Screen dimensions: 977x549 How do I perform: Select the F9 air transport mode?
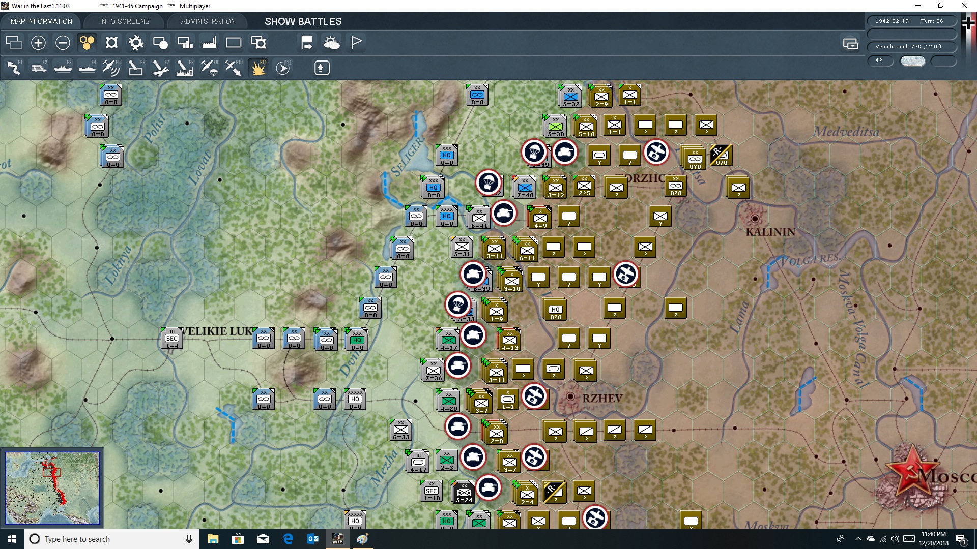click(x=209, y=68)
